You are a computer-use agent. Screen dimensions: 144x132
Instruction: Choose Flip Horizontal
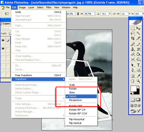(x=81, y=119)
